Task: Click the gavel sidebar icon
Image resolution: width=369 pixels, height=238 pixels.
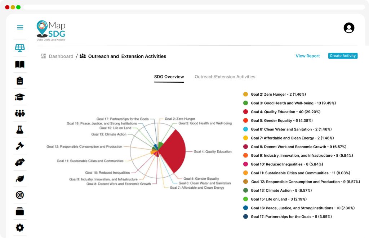Action: tap(20, 146)
